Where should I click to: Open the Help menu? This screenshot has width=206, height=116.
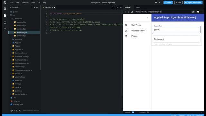(x=44, y=3)
